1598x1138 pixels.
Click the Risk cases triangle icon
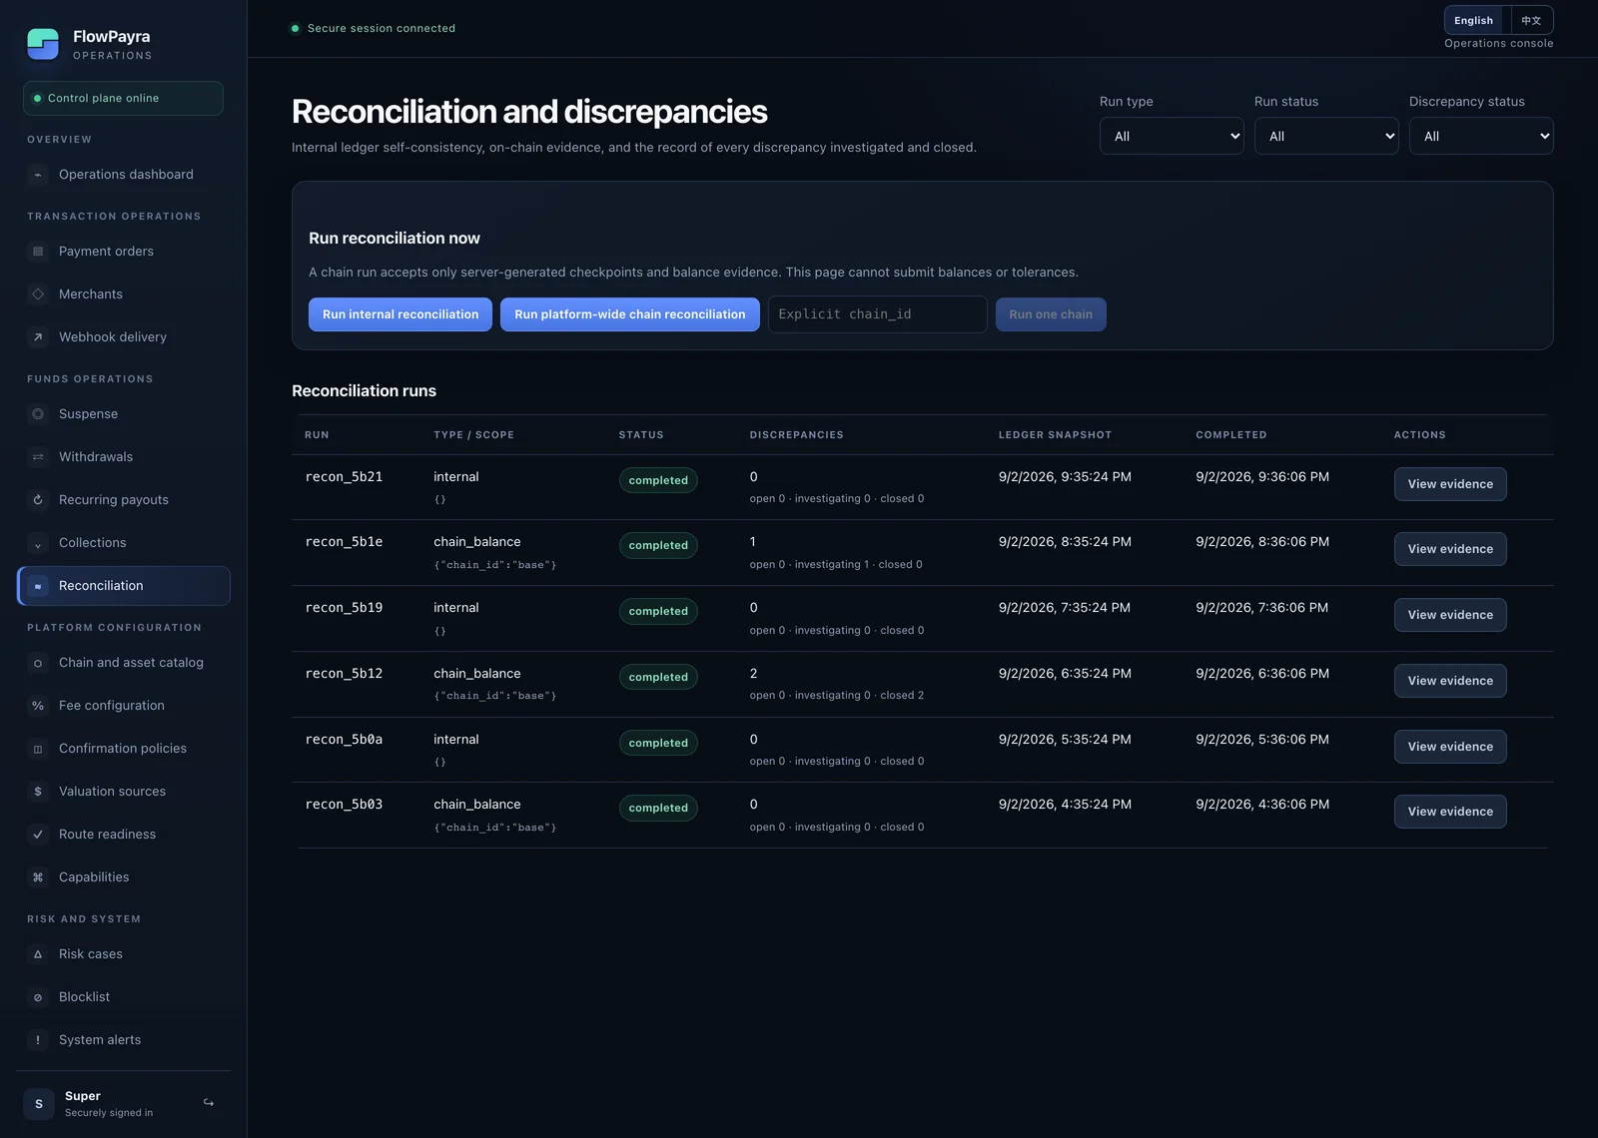point(38,954)
